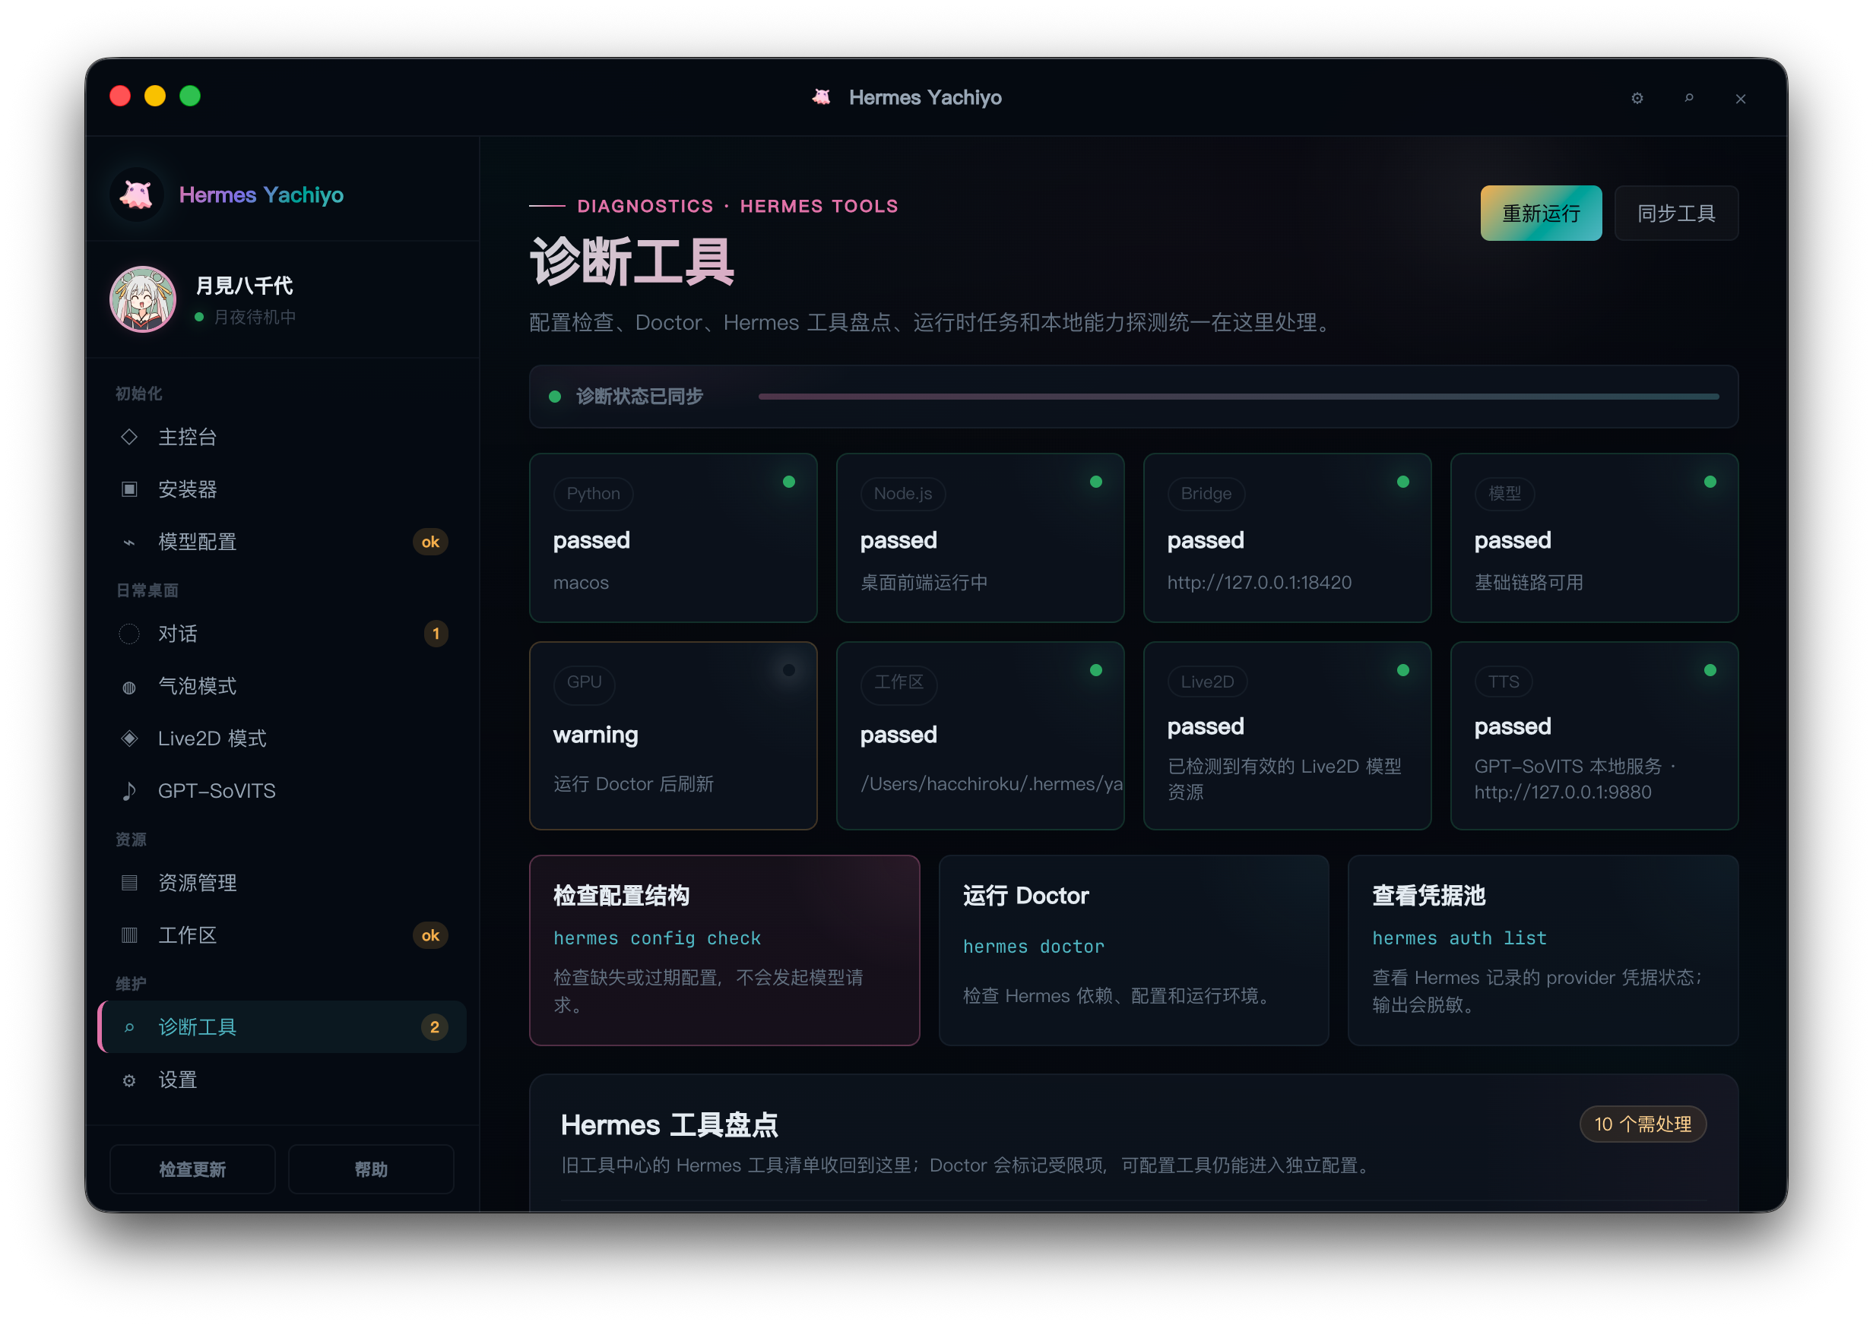
Task: Click the '10 个需处理' badge
Action: (1642, 1124)
